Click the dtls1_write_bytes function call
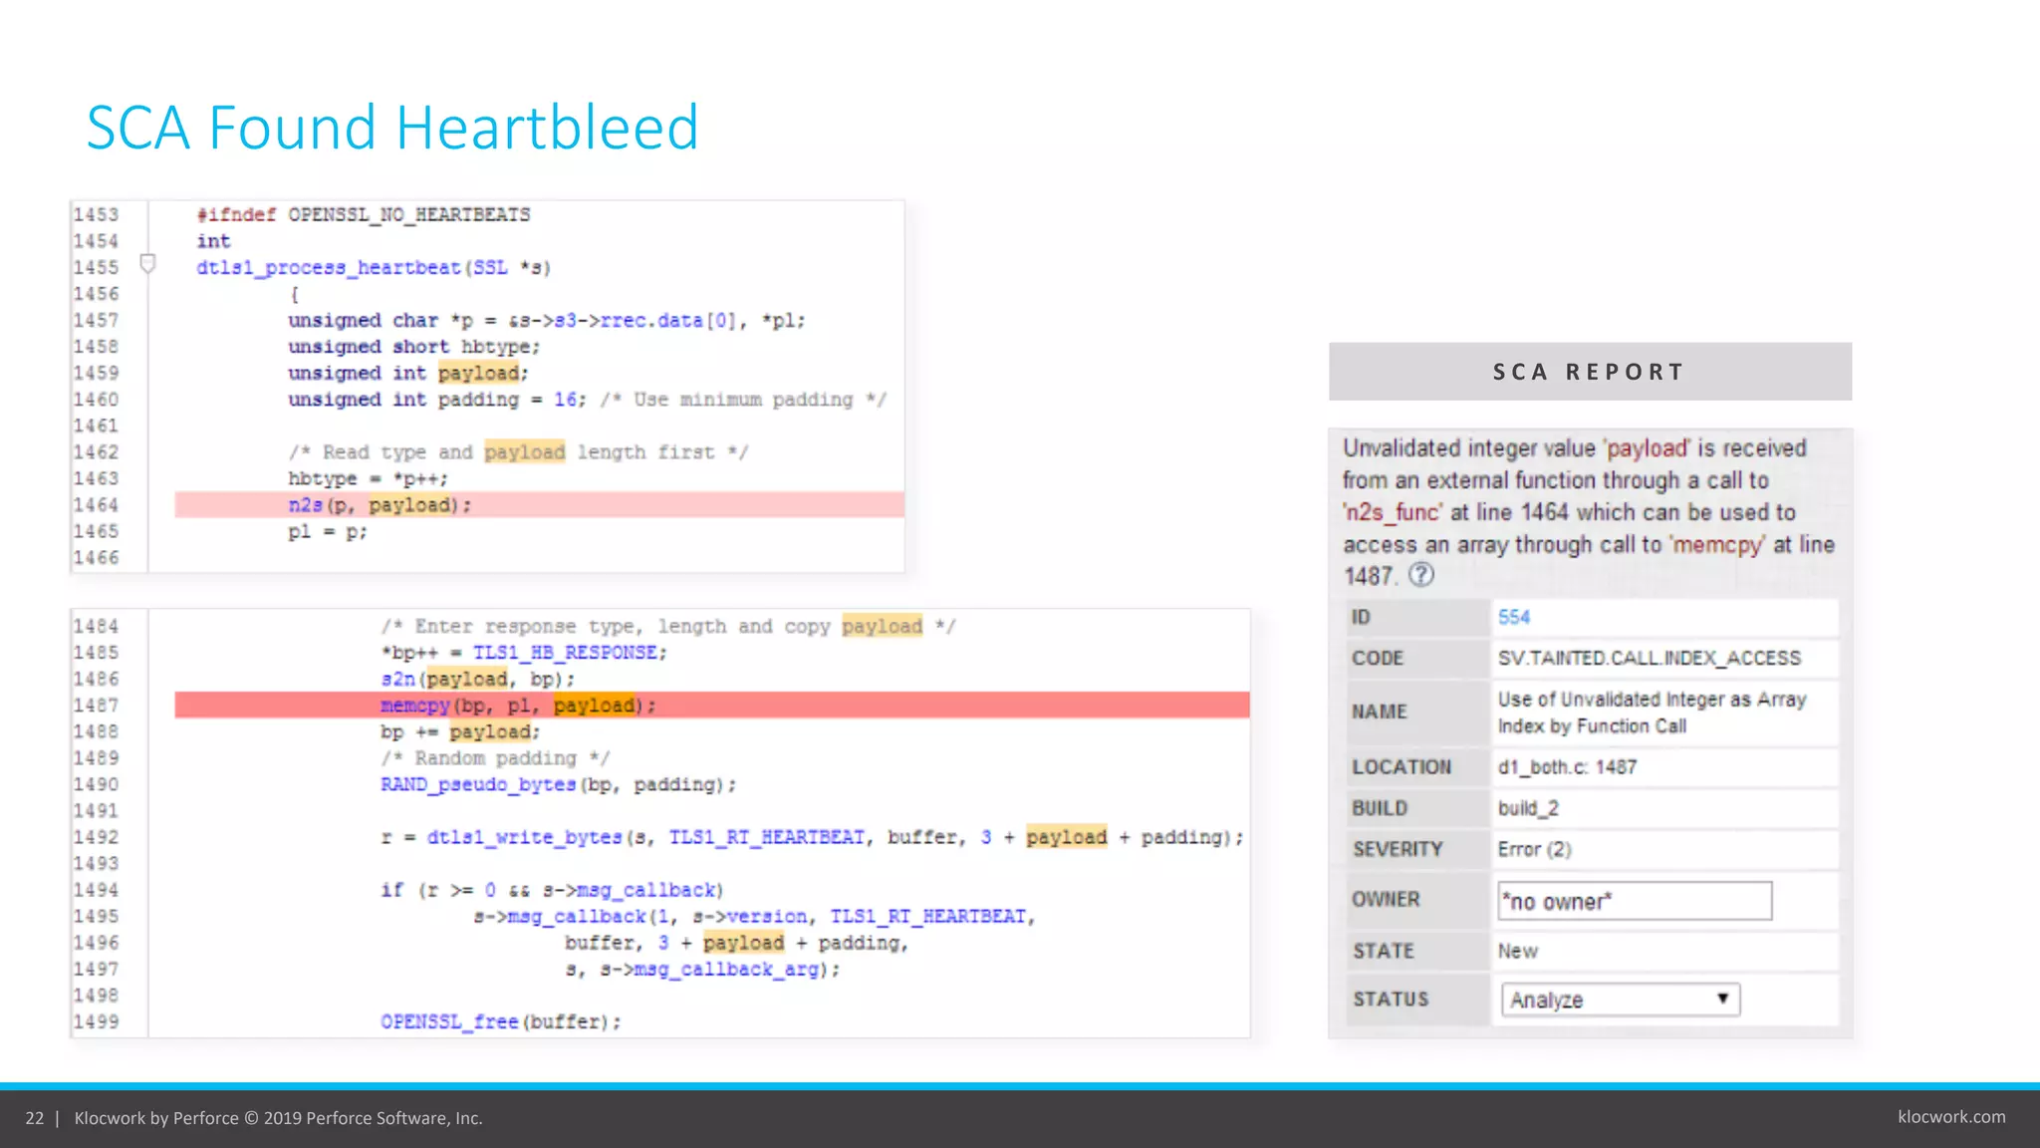Screen dimensions: 2040x1148 pos(525,838)
